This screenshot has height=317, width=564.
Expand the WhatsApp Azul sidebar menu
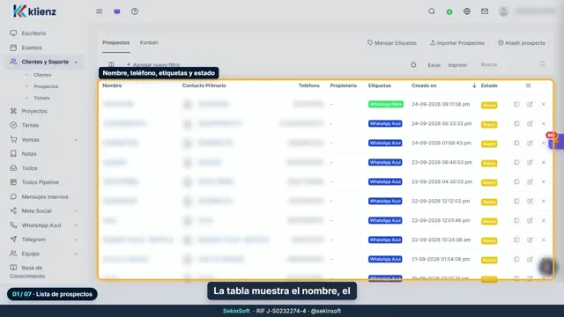(x=76, y=225)
